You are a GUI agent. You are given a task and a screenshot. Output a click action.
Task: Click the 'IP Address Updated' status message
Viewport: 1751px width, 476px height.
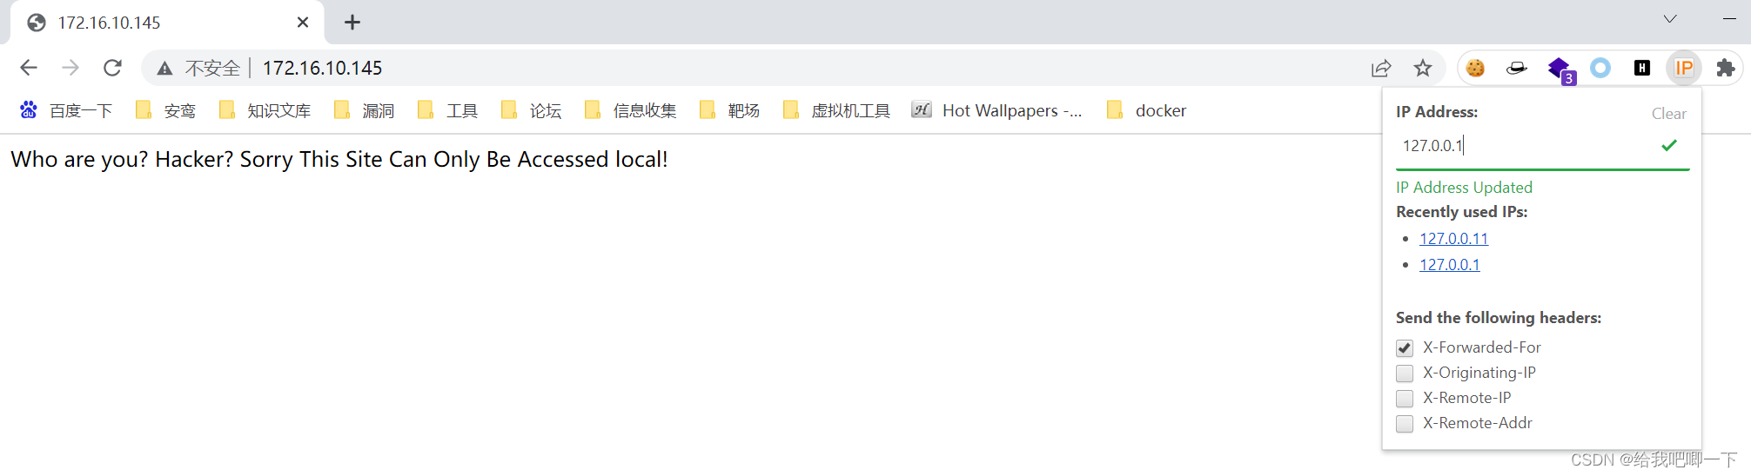[1464, 188]
